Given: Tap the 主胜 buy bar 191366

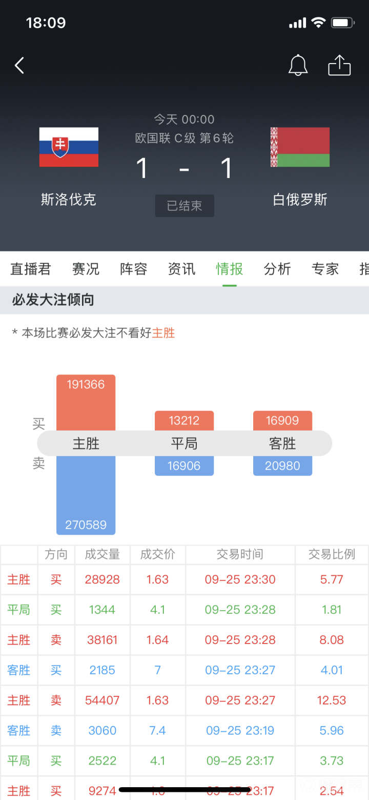Looking at the screenshot, I should [x=86, y=402].
